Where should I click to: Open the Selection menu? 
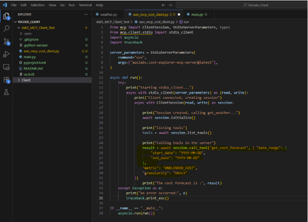tap(37, 5)
